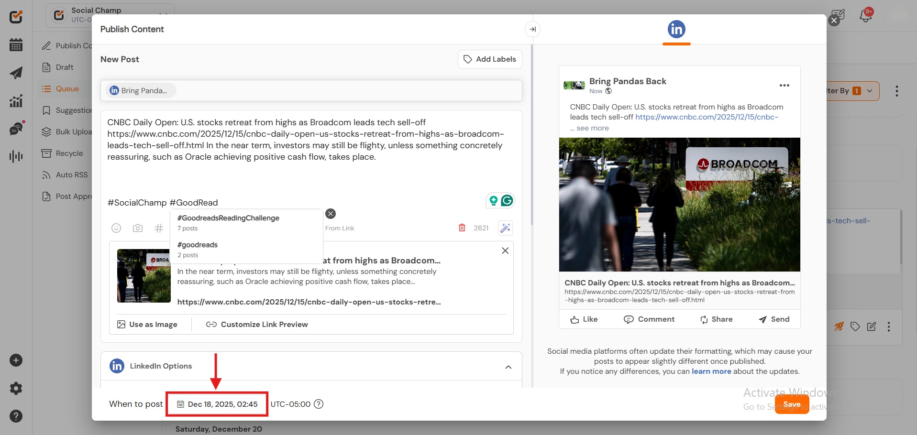The image size is (917, 435).
Task: Click the Add Labels button
Action: (489, 59)
